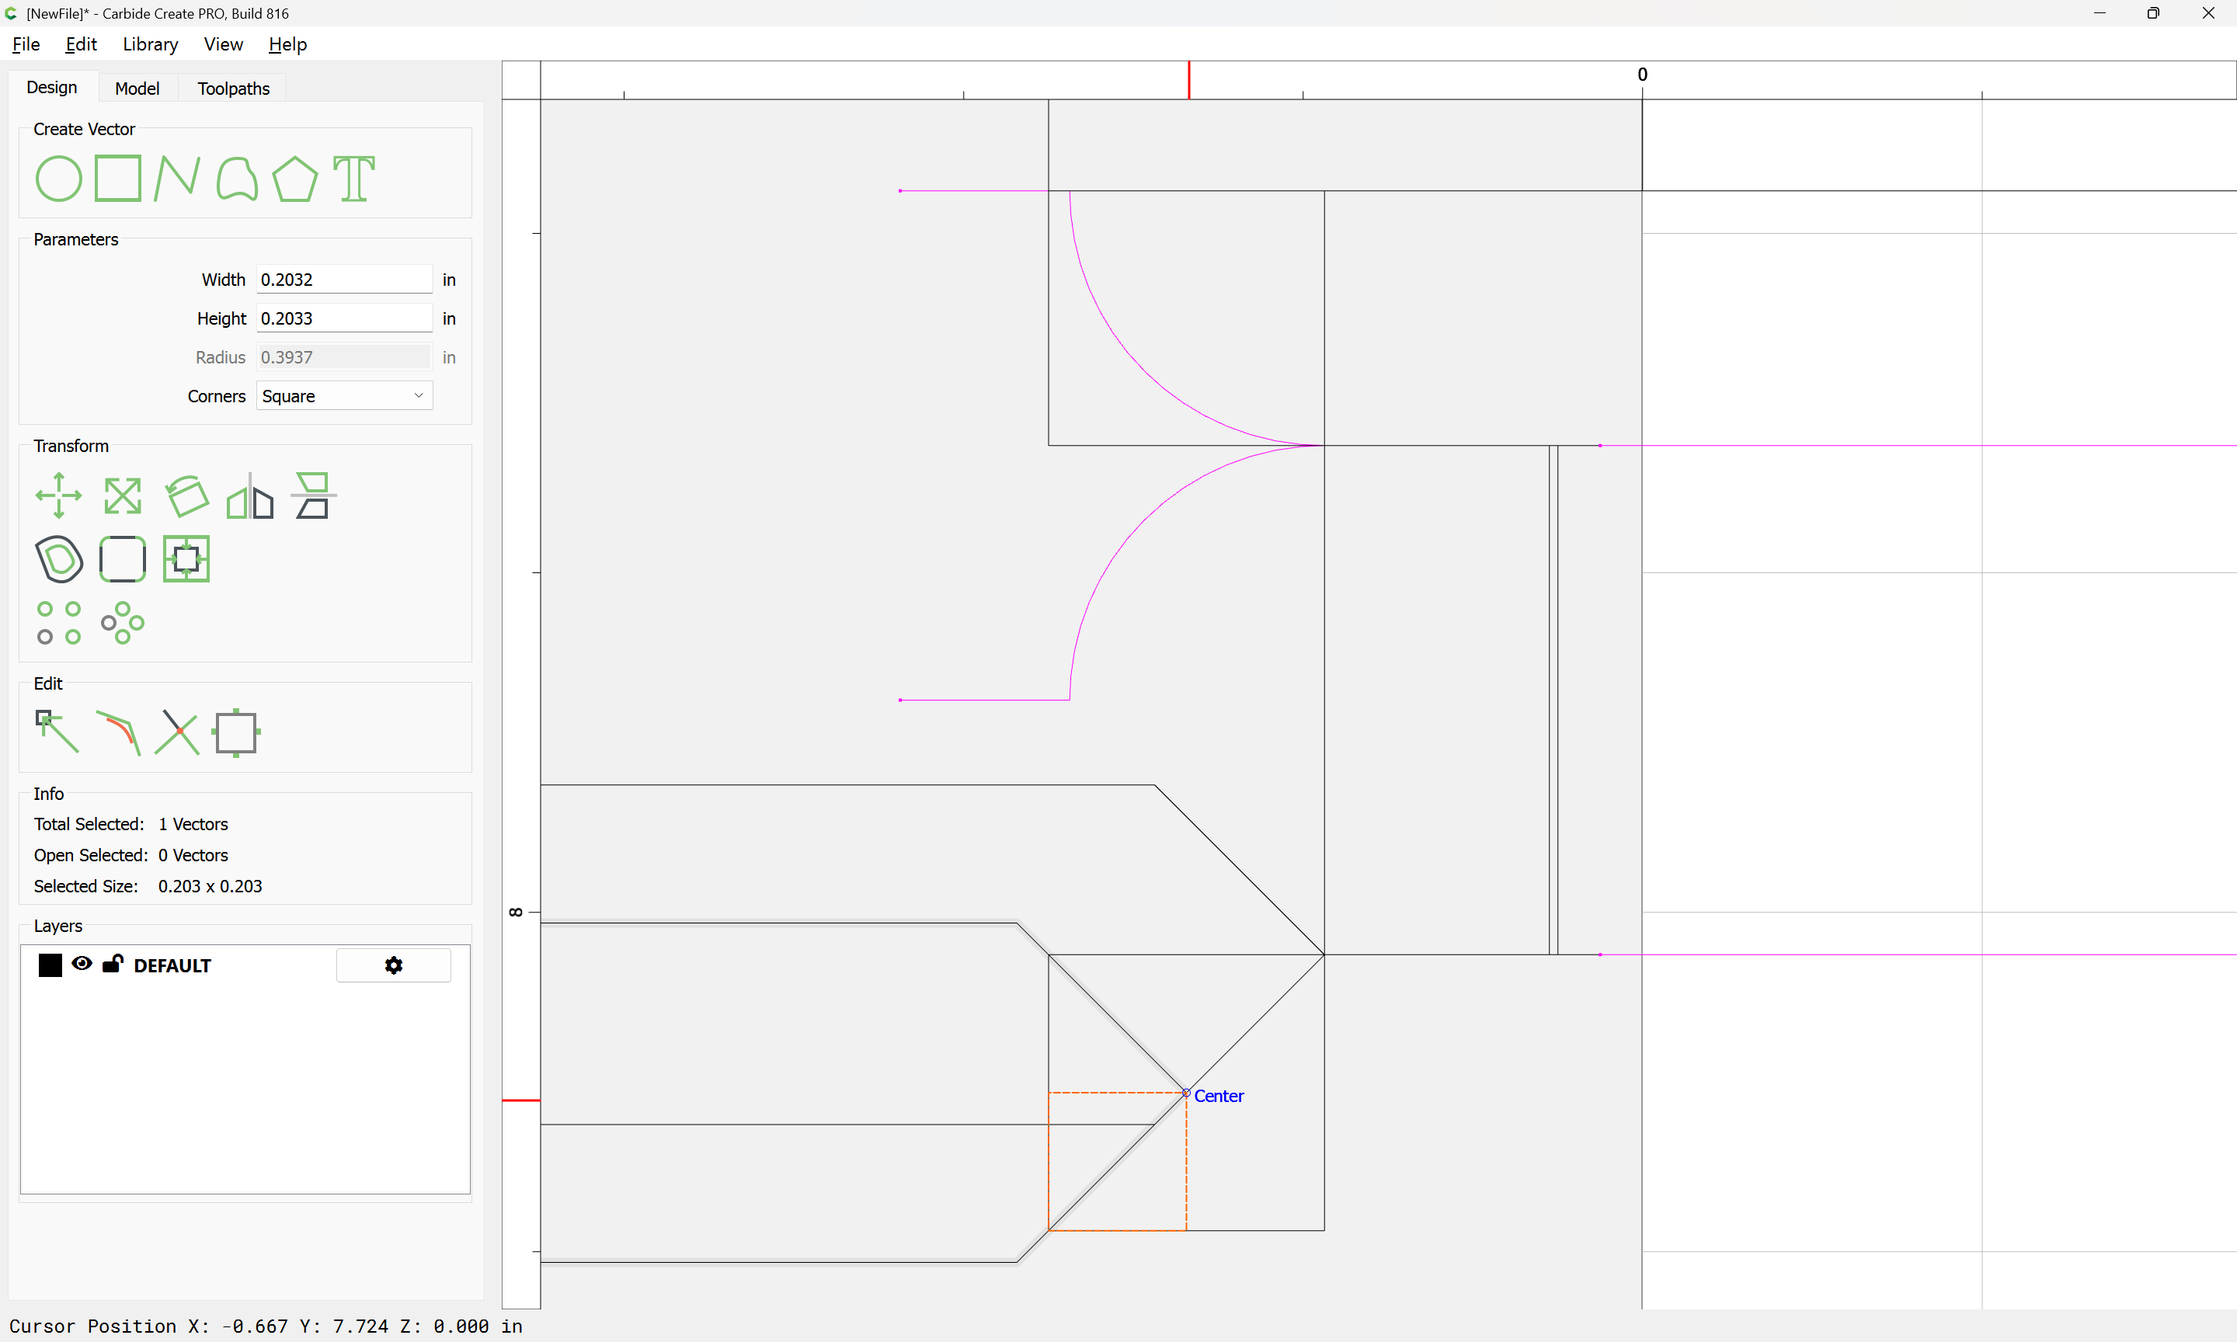Select the Curve vector tool

[237, 178]
